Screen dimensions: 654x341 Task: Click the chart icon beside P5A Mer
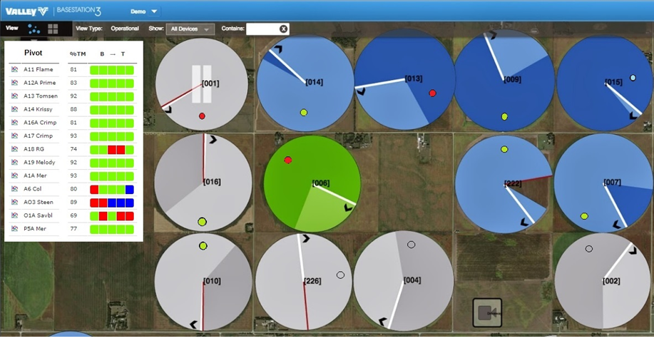pyautogui.click(x=14, y=229)
